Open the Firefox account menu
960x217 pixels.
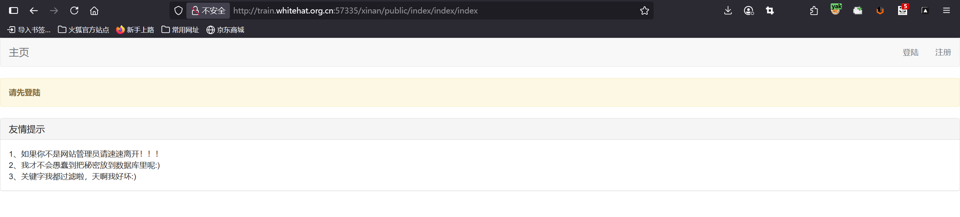(x=749, y=10)
